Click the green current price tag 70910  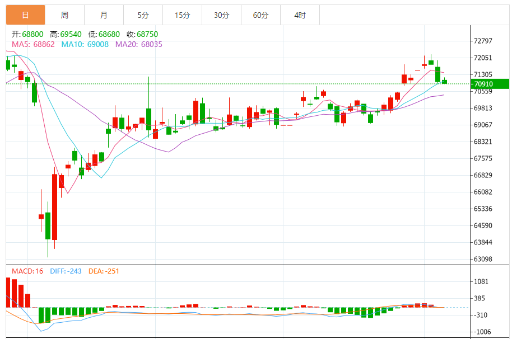(x=490, y=84)
